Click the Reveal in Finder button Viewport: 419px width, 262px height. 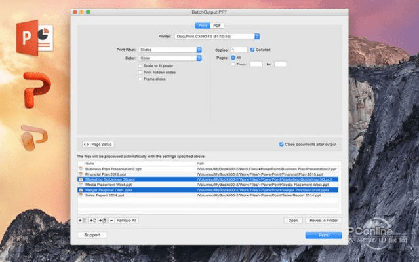click(x=323, y=221)
